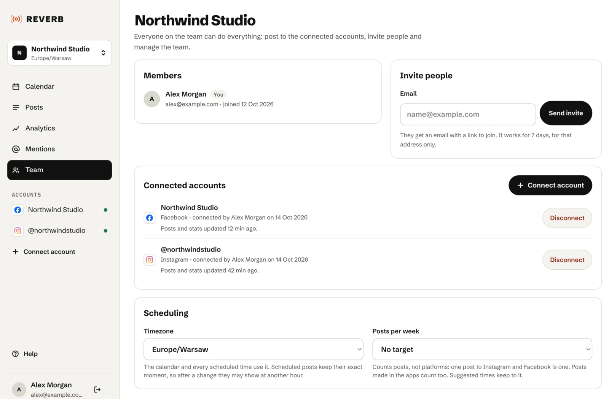The width and height of the screenshot is (609, 399).
Task: Click the Calendar icon in sidebar
Action: [x=16, y=87]
